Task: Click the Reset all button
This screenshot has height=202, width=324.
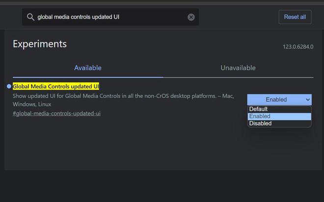Action: point(295,17)
